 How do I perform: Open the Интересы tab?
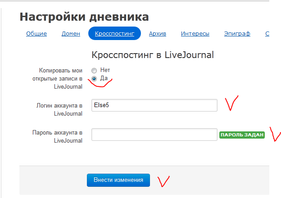(x=195, y=33)
